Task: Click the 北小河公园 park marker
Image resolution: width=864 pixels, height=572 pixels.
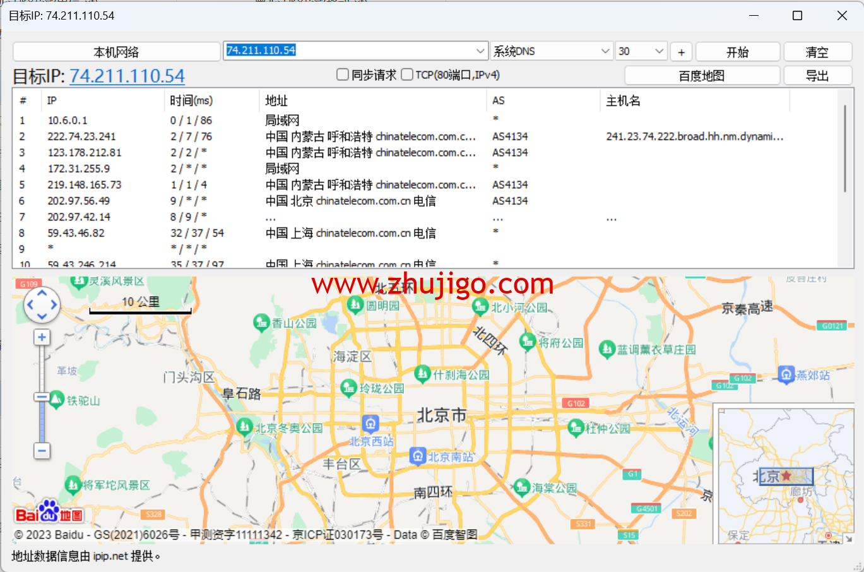Action: coord(480,307)
